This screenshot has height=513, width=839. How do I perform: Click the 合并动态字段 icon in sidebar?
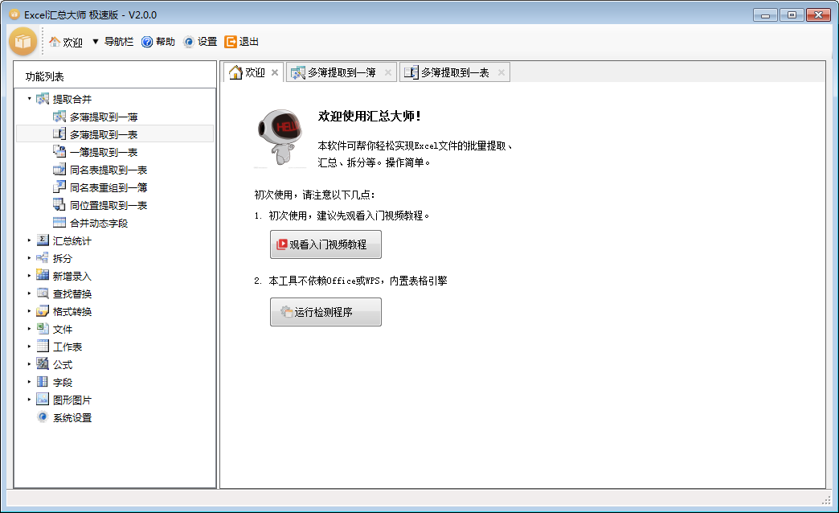tap(60, 223)
